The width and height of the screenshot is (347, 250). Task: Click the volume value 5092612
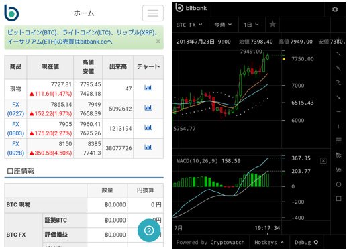tap(120, 109)
